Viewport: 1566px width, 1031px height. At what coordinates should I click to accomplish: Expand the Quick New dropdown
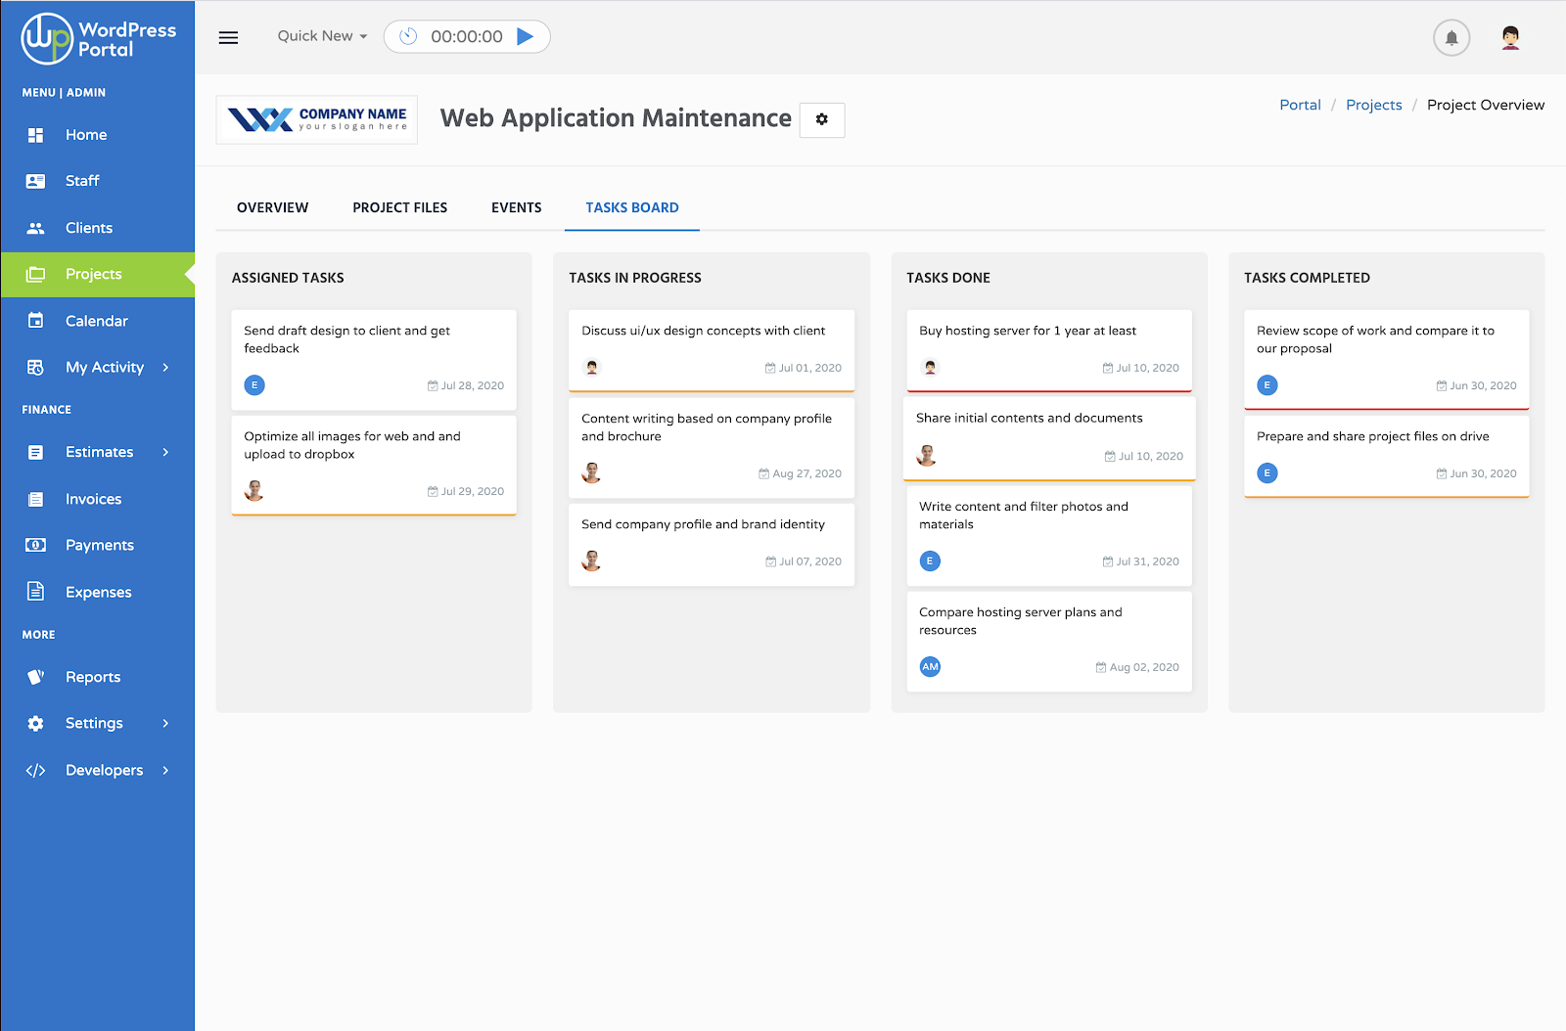click(x=322, y=36)
